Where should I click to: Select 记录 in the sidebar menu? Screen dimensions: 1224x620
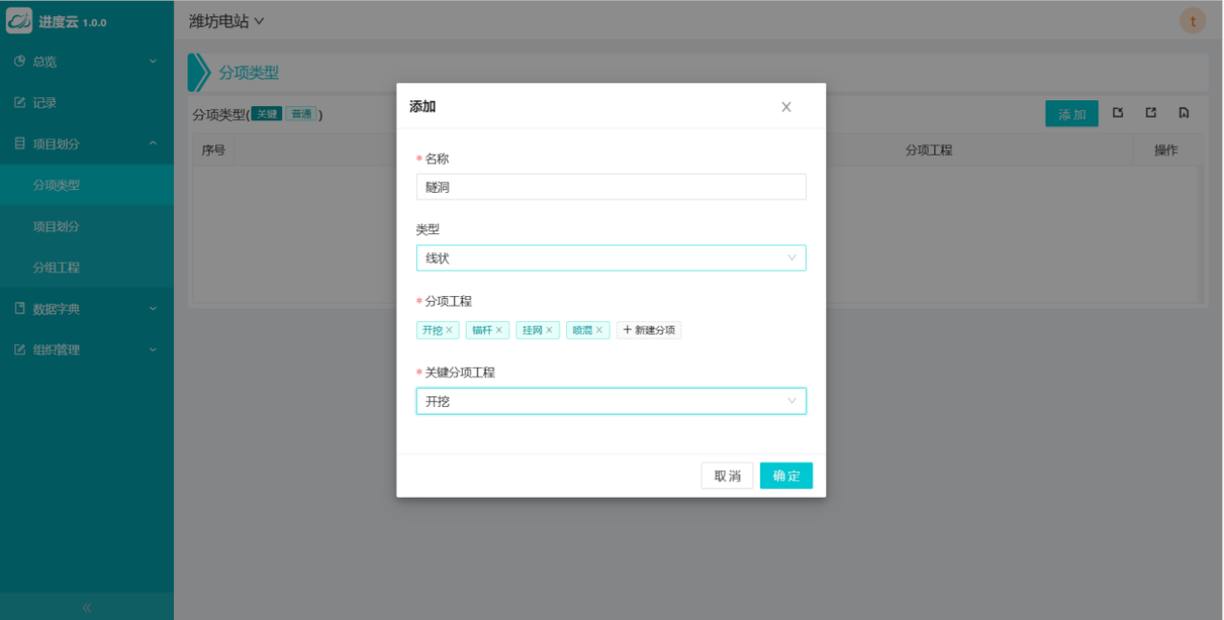click(x=45, y=102)
